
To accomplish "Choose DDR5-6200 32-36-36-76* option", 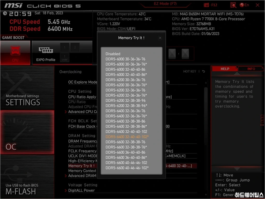I will (x=126, y=95).
